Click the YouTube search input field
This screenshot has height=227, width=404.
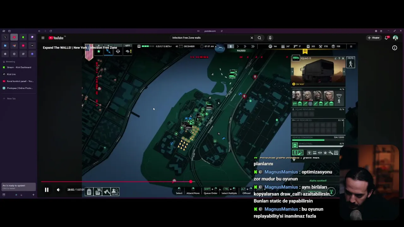point(210,38)
